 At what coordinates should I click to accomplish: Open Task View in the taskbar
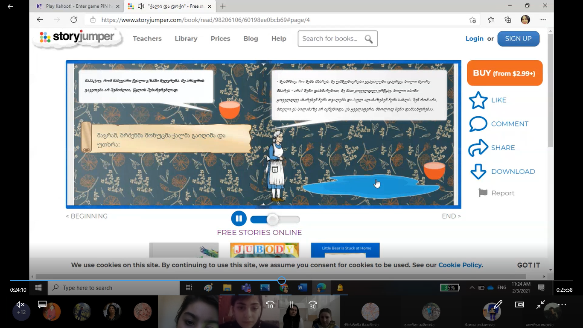coord(189,288)
